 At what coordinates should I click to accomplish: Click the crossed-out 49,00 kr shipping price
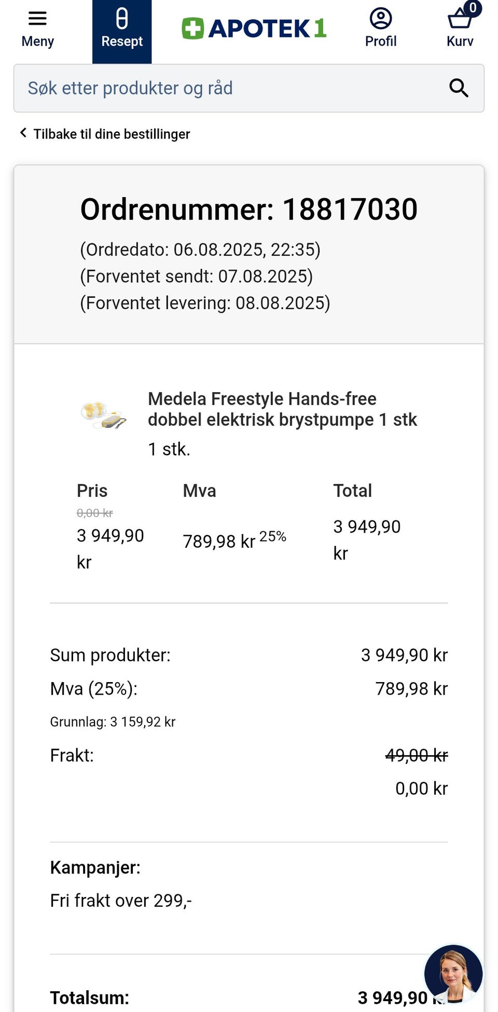(x=416, y=755)
